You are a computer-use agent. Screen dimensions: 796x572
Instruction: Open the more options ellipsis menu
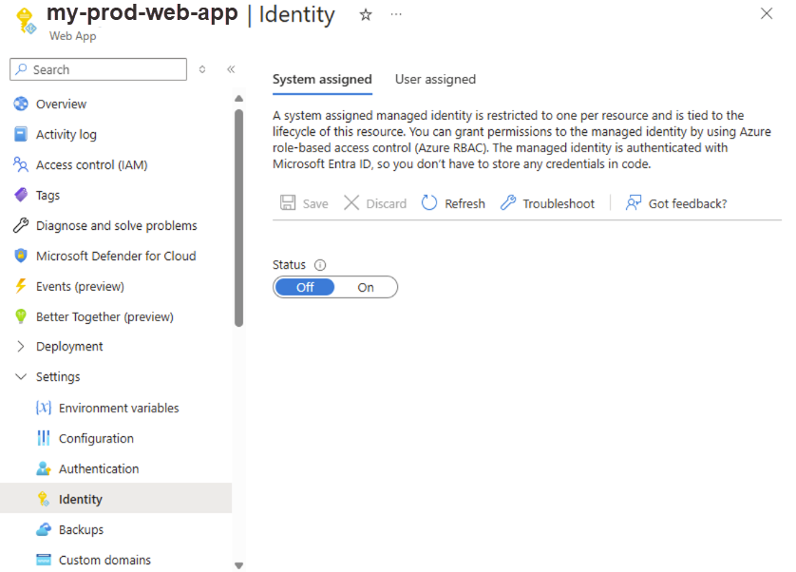pyautogui.click(x=396, y=15)
